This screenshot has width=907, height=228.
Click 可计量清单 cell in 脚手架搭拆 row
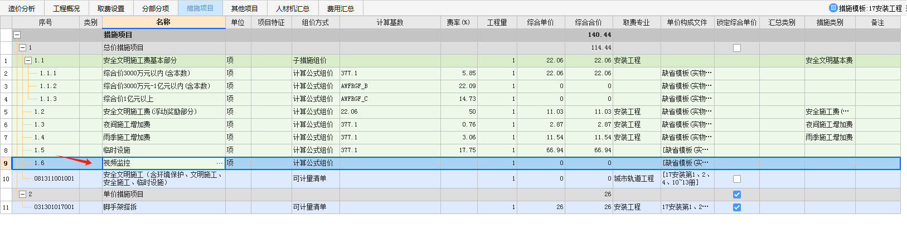click(316, 207)
